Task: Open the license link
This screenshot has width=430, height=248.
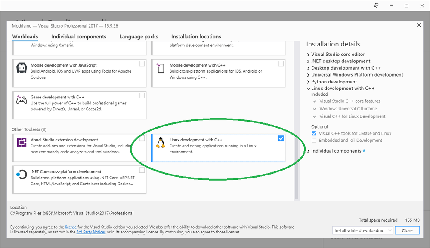Action: pos(71,227)
